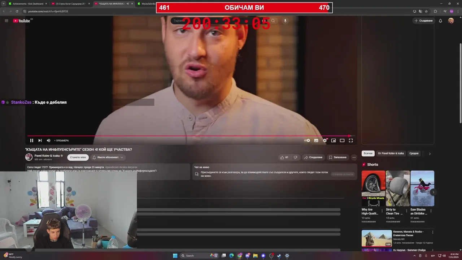Toggle subtitles in the video player
The image size is (462, 260).
316,140
